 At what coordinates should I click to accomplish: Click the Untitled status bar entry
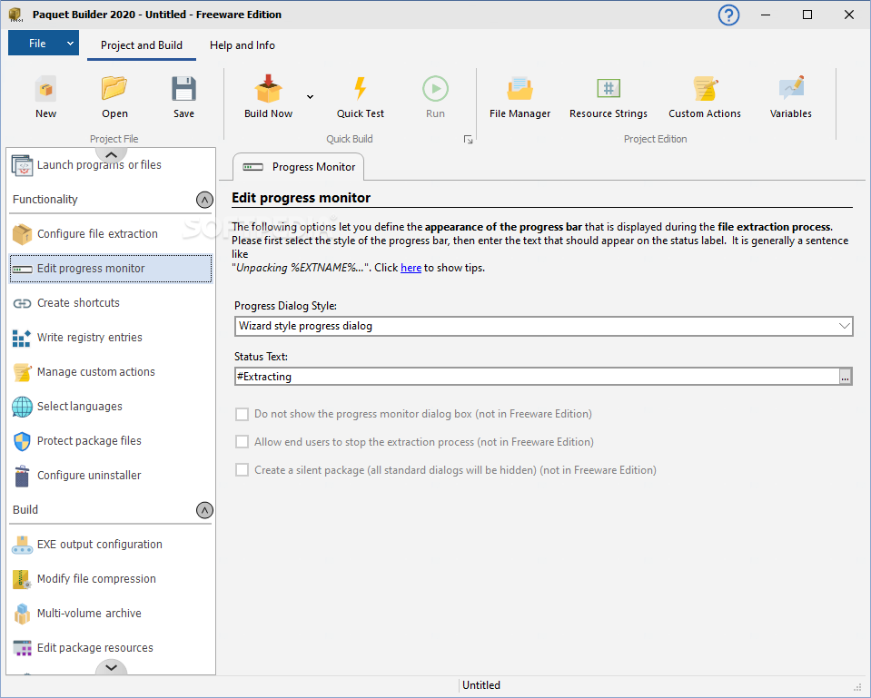pyautogui.click(x=481, y=685)
